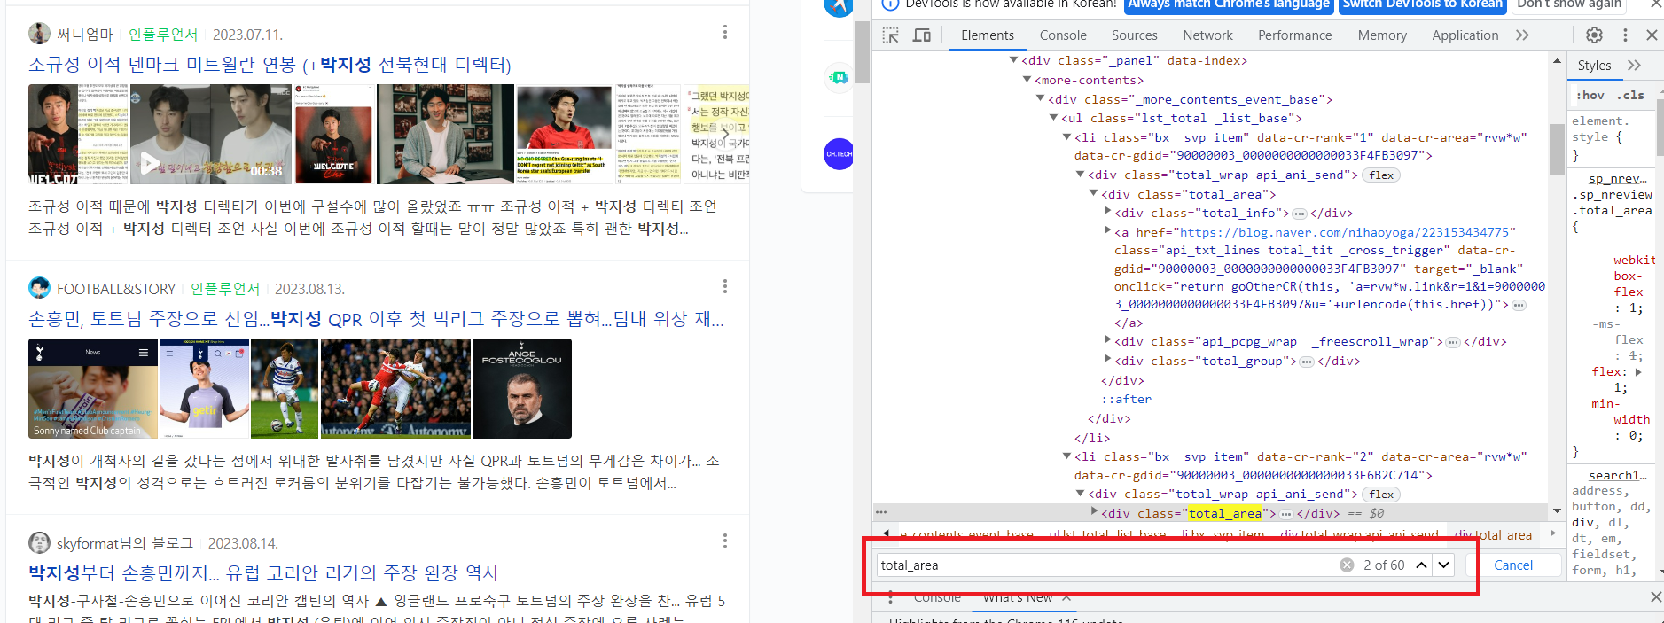This screenshot has width=1664, height=623.
Task: Collapse the div class _panel node
Action: (x=1013, y=60)
